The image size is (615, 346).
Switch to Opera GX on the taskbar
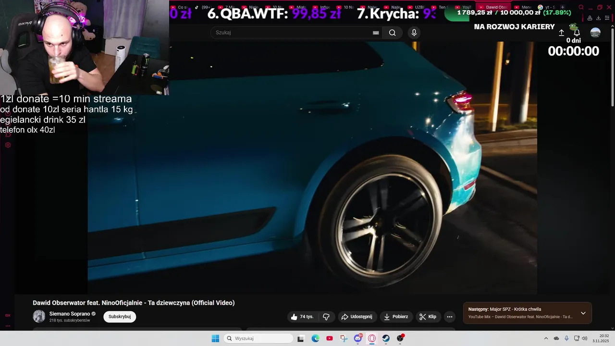(x=372, y=338)
